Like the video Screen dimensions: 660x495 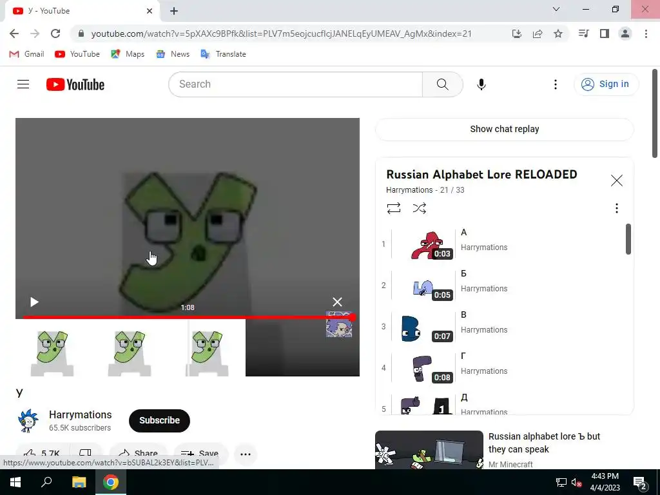tap(42, 454)
